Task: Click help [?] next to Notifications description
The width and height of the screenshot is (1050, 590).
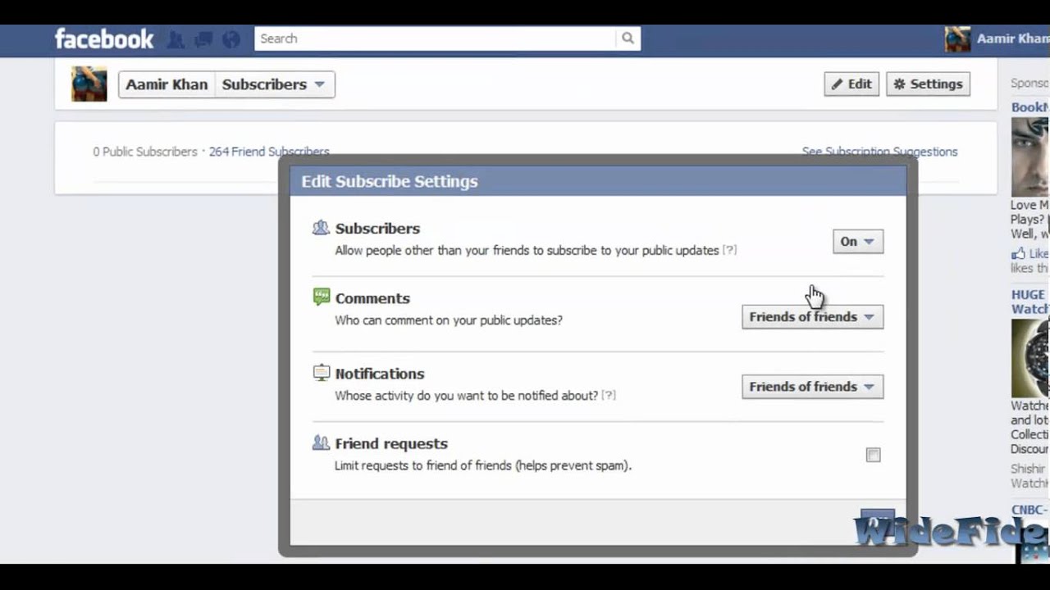Action: [x=609, y=395]
